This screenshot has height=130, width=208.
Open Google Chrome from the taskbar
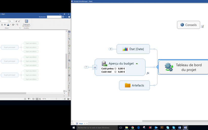point(132,127)
